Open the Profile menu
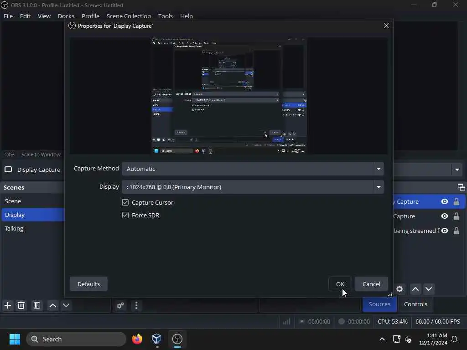 (90, 16)
